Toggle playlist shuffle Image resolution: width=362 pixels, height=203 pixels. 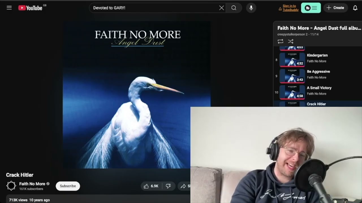click(290, 41)
